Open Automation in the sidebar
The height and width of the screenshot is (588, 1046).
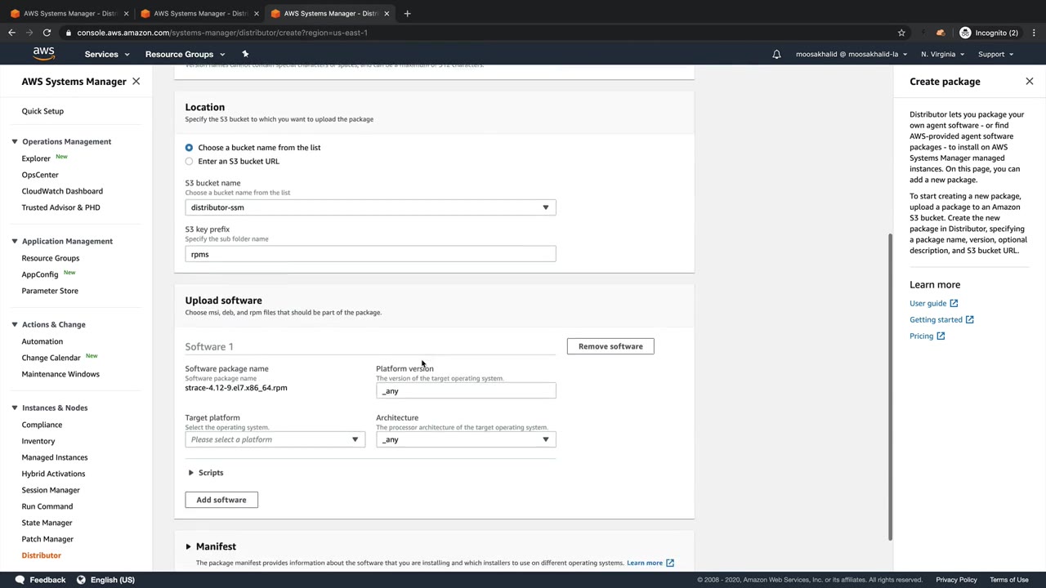(42, 341)
